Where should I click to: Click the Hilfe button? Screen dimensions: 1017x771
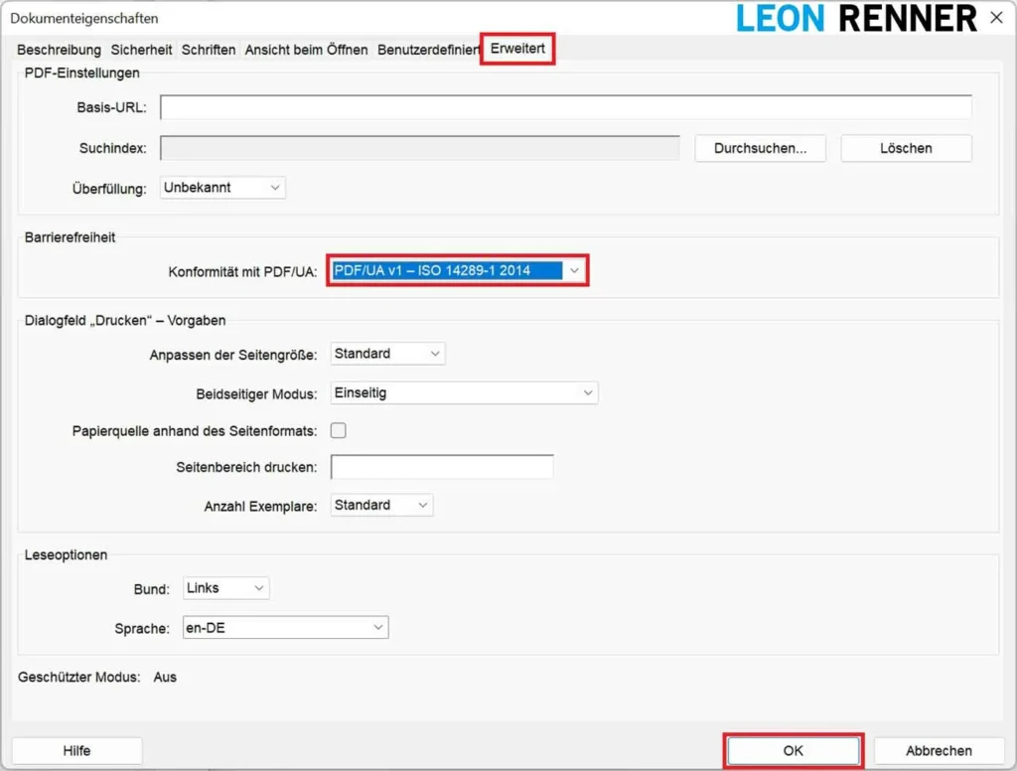click(76, 751)
